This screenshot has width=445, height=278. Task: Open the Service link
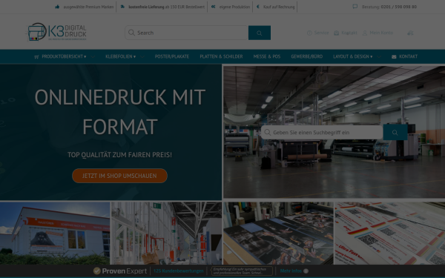click(321, 33)
